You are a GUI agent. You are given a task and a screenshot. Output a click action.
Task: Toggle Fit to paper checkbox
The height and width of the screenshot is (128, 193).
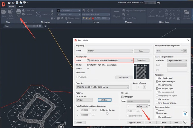122,97
